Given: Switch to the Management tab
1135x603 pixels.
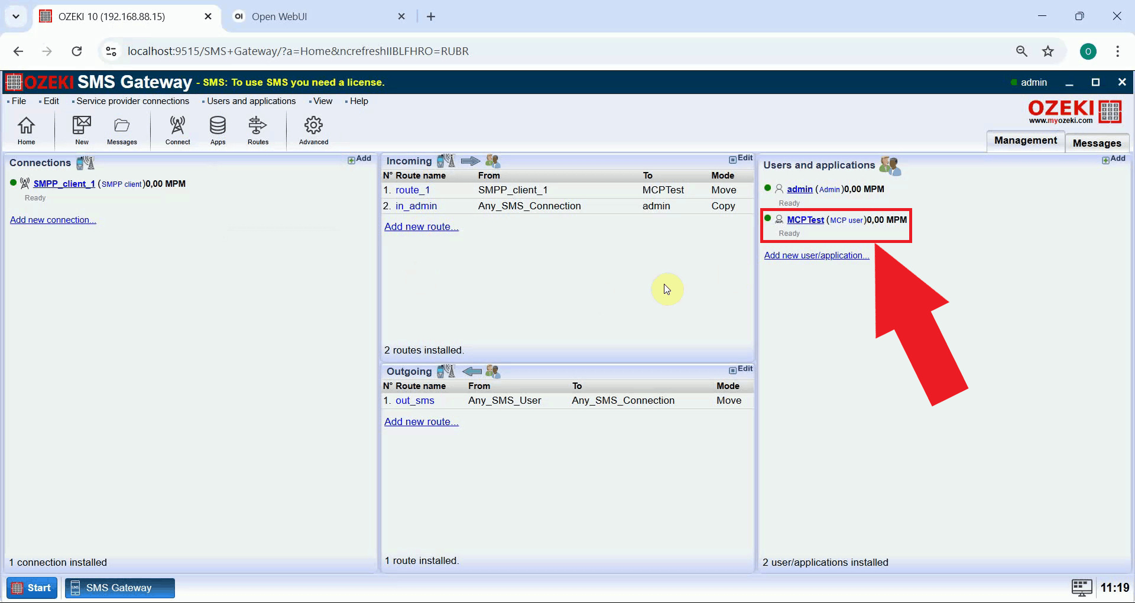Looking at the screenshot, I should tap(1025, 141).
